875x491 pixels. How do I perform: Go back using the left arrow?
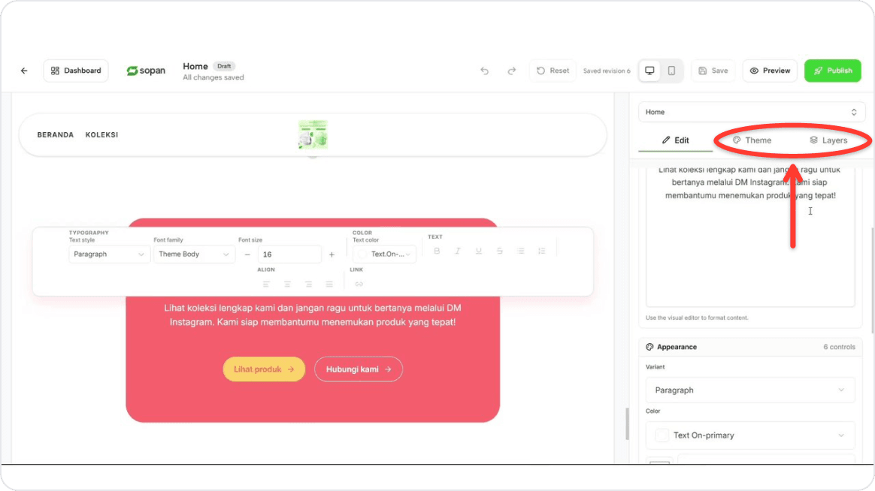[24, 71]
